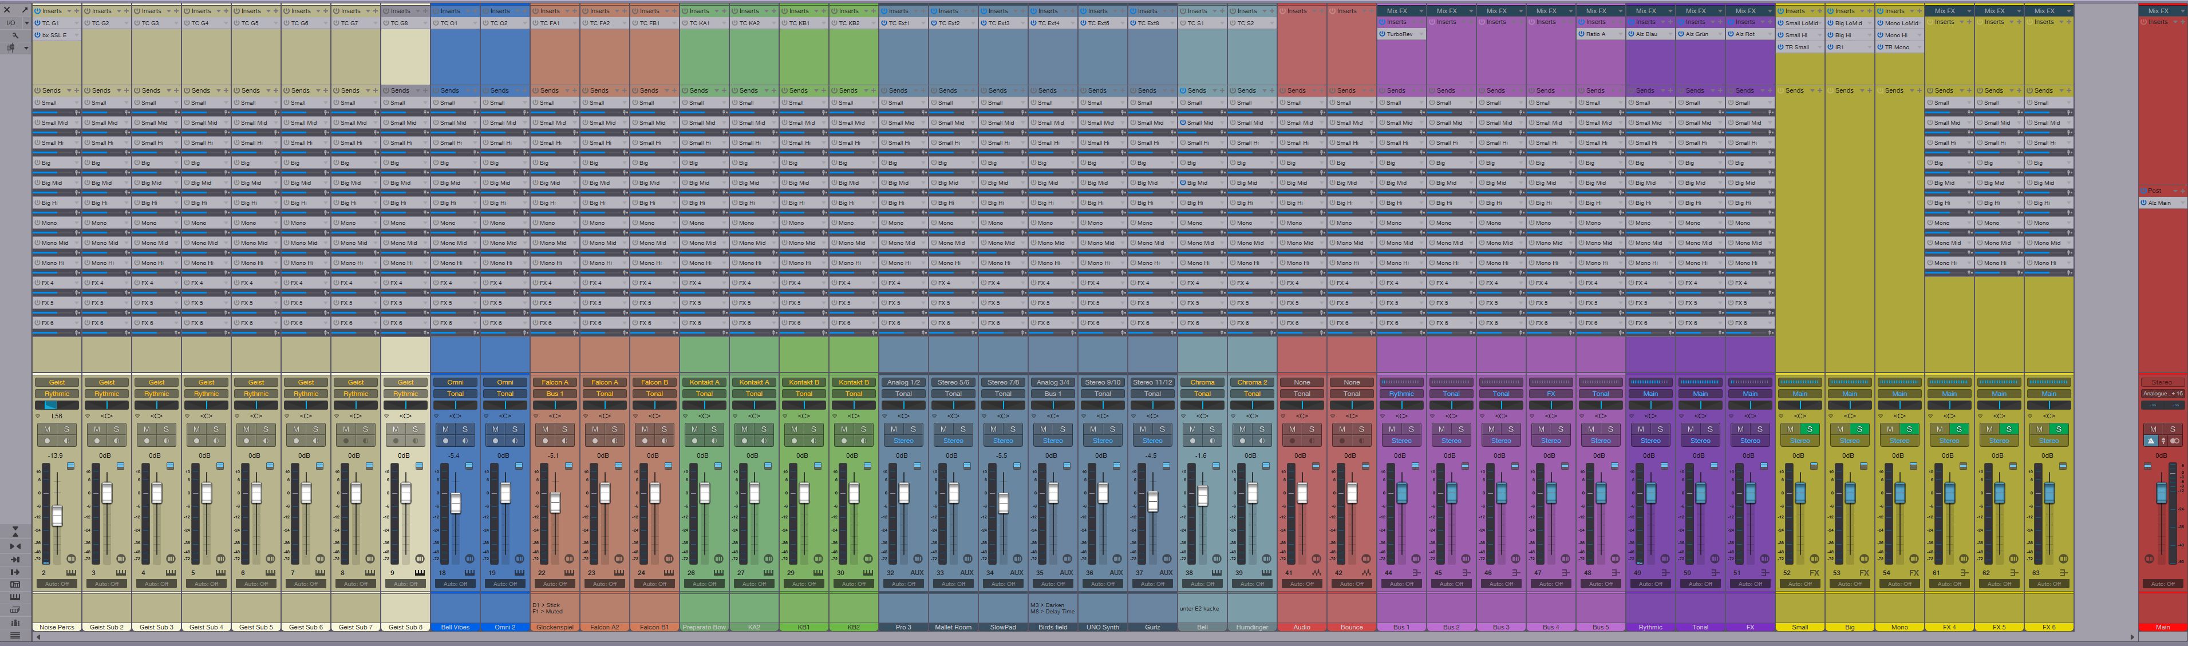
Task: Mute the Glockenspiel channel
Action: tap(546, 430)
